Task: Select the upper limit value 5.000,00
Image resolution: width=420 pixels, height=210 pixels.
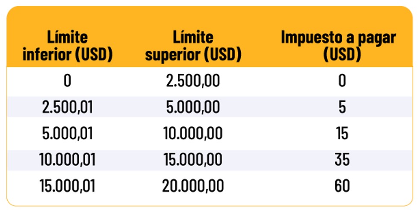Action: click(x=193, y=107)
